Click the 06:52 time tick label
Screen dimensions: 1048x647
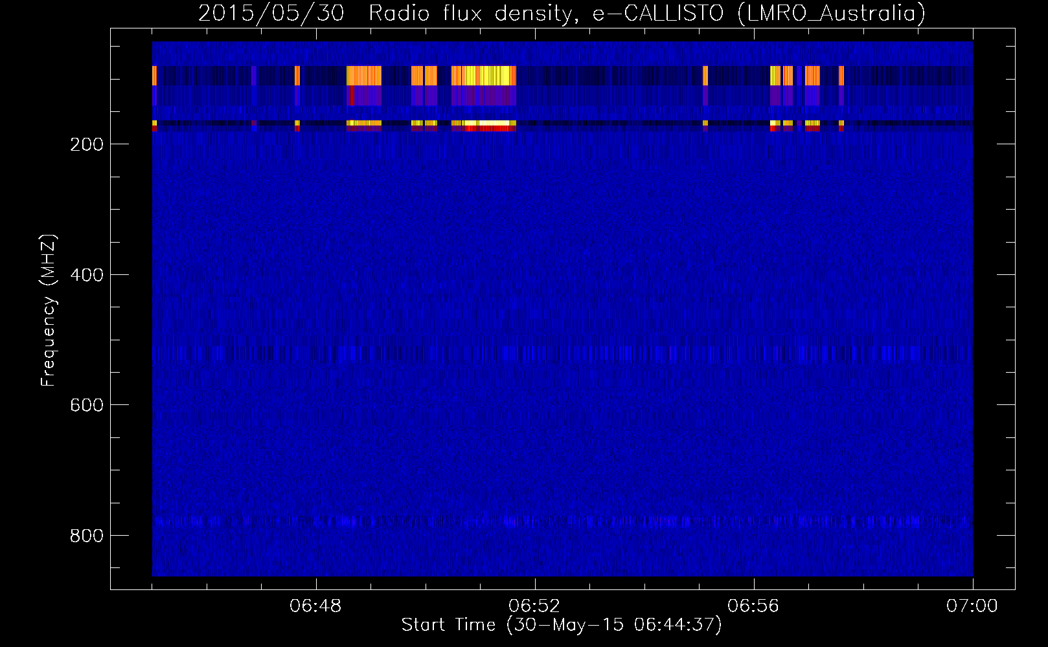[x=534, y=606]
